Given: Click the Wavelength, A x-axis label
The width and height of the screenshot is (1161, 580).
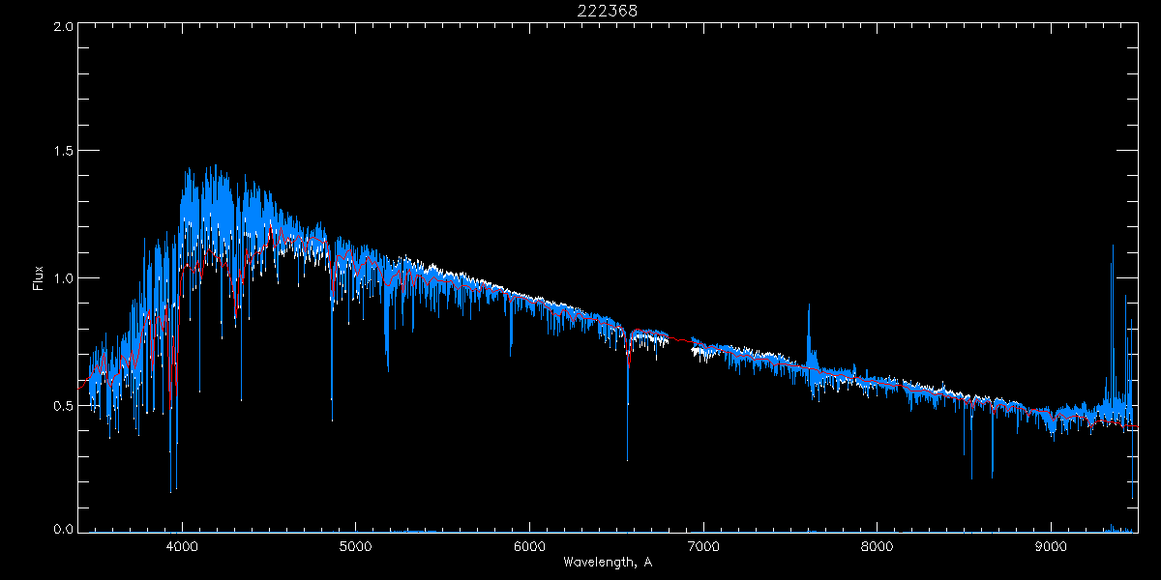Looking at the screenshot, I should click(x=608, y=563).
